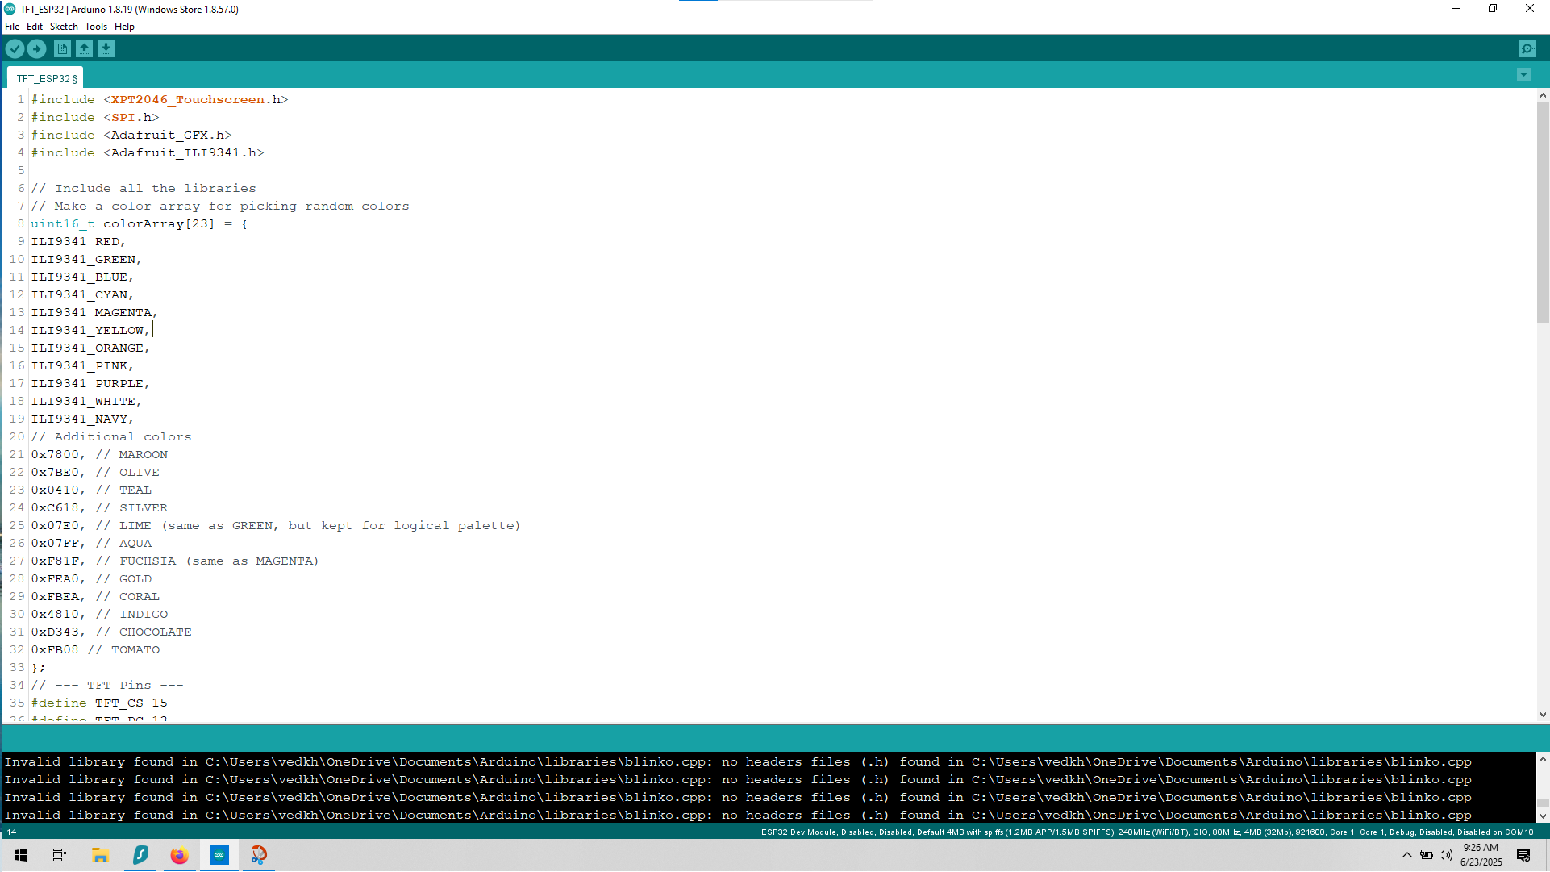This screenshot has width=1550, height=872.
Task: Click the 0xFBEA CORAL line
Action: (95, 597)
